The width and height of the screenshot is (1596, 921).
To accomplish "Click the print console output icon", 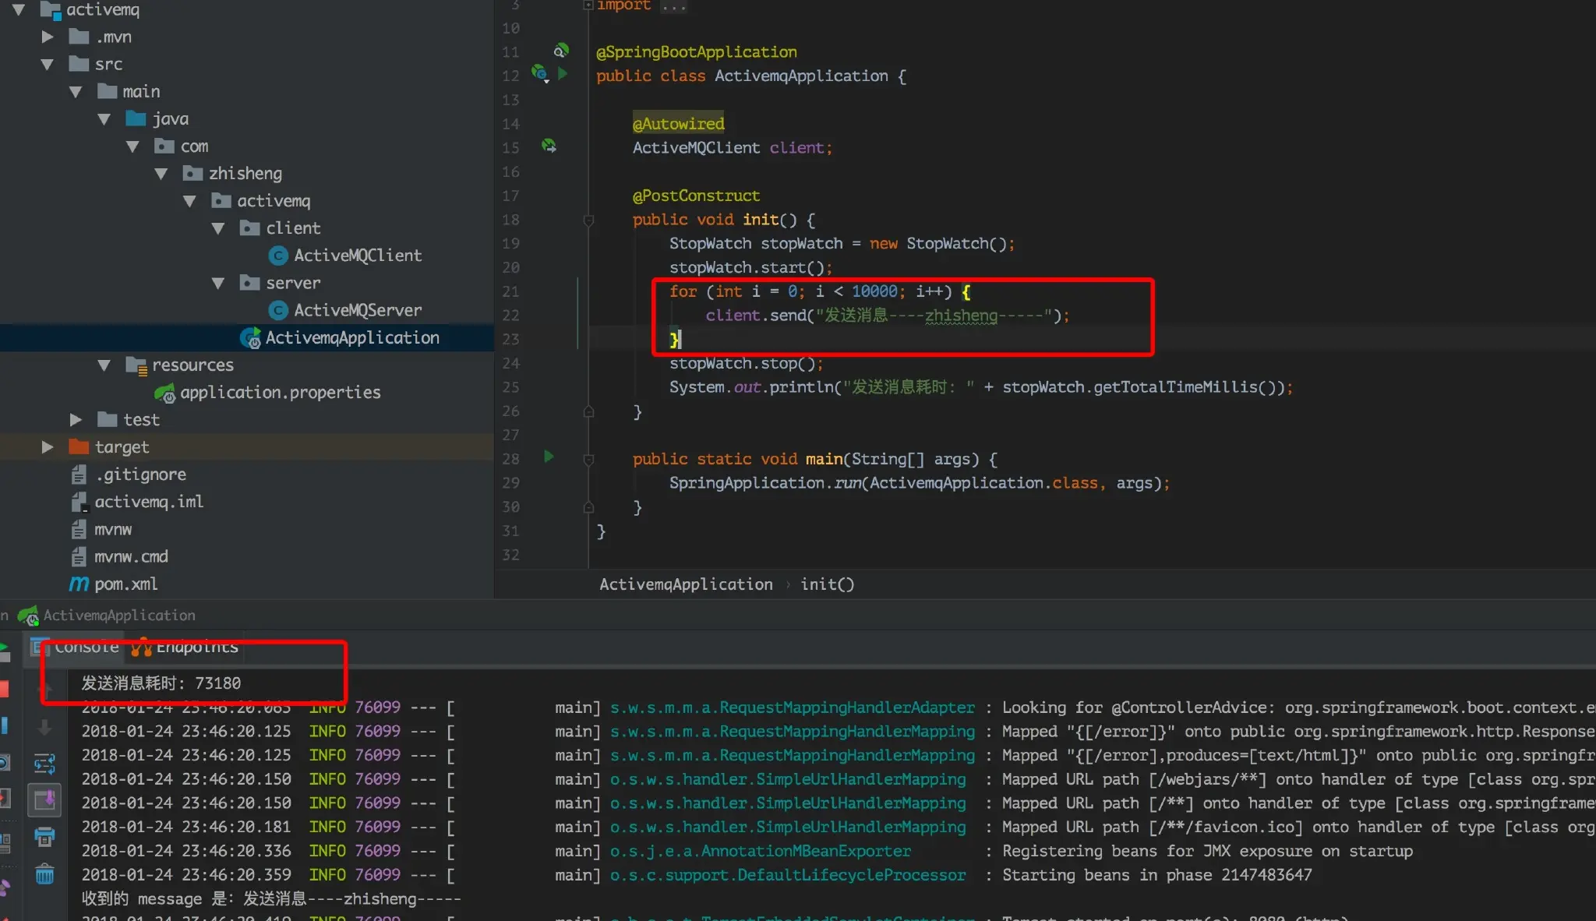I will click(x=44, y=837).
